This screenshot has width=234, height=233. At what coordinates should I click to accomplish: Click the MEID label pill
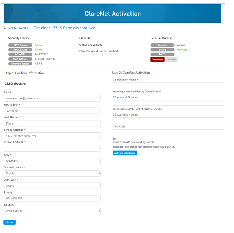(162, 54)
